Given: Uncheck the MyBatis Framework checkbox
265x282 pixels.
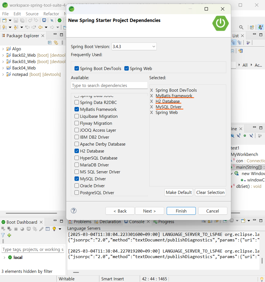Looking at the screenshot, I should click(x=76, y=109).
